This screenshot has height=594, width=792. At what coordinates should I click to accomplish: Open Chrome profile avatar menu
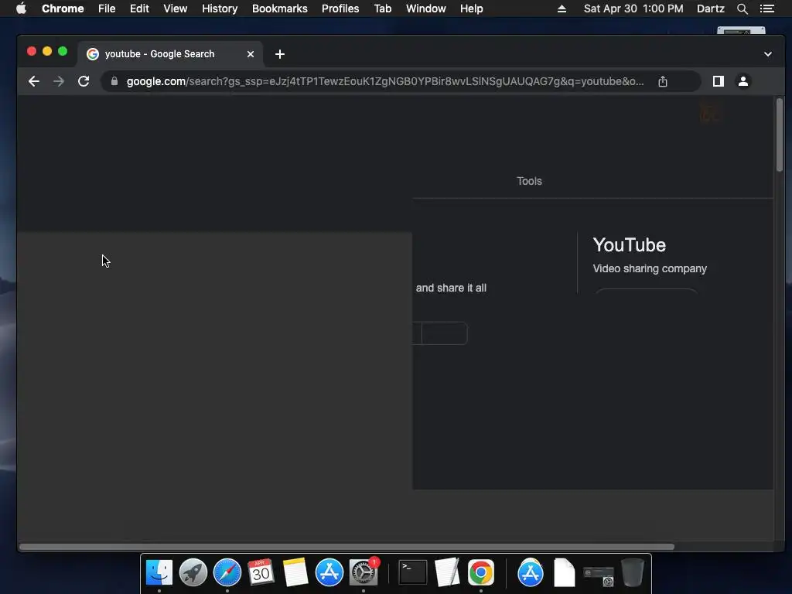pyautogui.click(x=743, y=81)
